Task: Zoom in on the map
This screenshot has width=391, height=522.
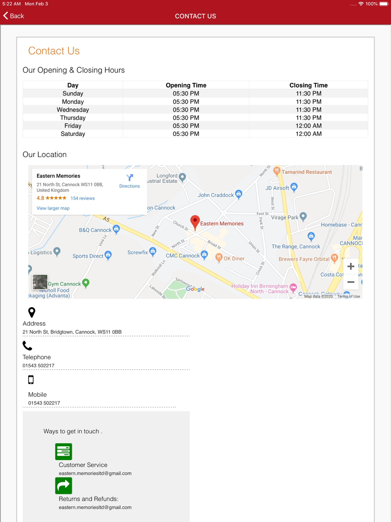Action: (351, 266)
